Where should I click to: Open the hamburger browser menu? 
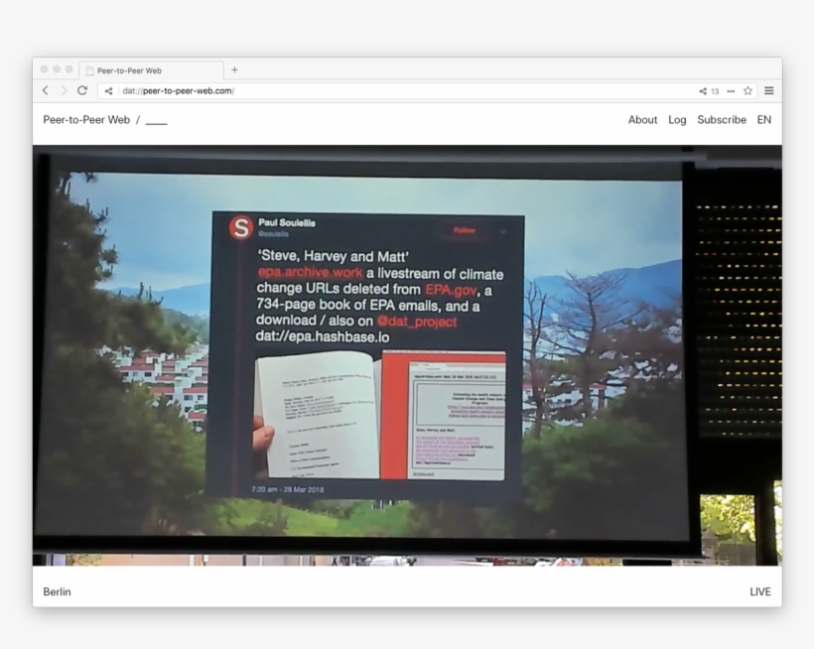(x=769, y=90)
